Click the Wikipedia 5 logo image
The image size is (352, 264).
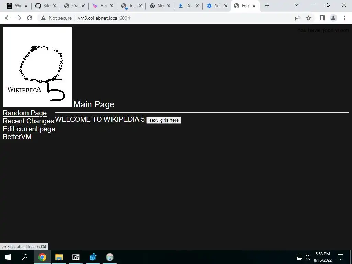[x=37, y=67]
